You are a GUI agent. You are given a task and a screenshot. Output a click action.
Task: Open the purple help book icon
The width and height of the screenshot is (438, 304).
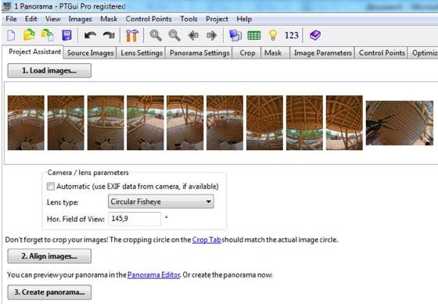tap(314, 35)
